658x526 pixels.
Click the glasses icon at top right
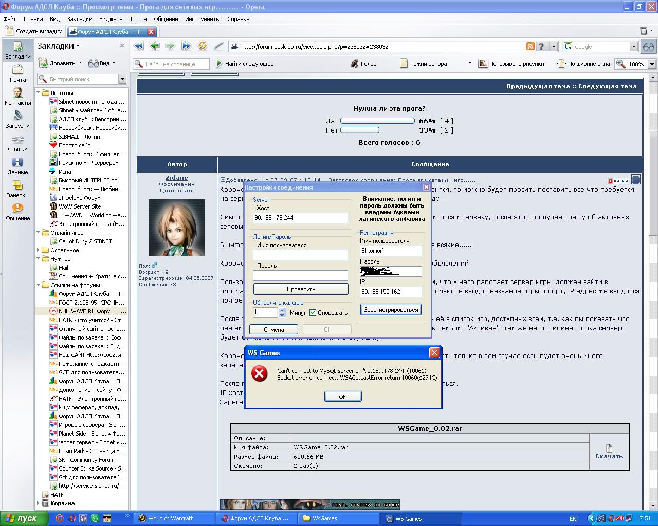point(649,47)
